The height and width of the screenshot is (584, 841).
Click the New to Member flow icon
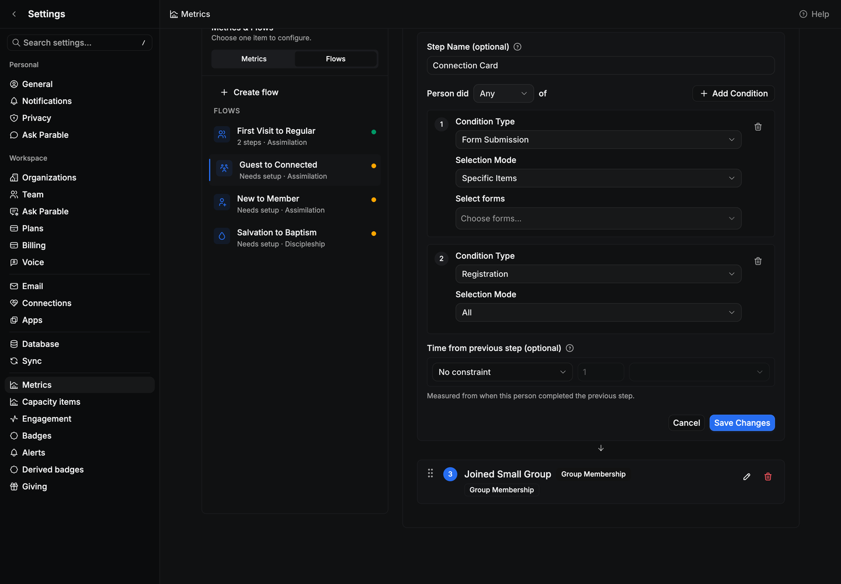pyautogui.click(x=222, y=202)
